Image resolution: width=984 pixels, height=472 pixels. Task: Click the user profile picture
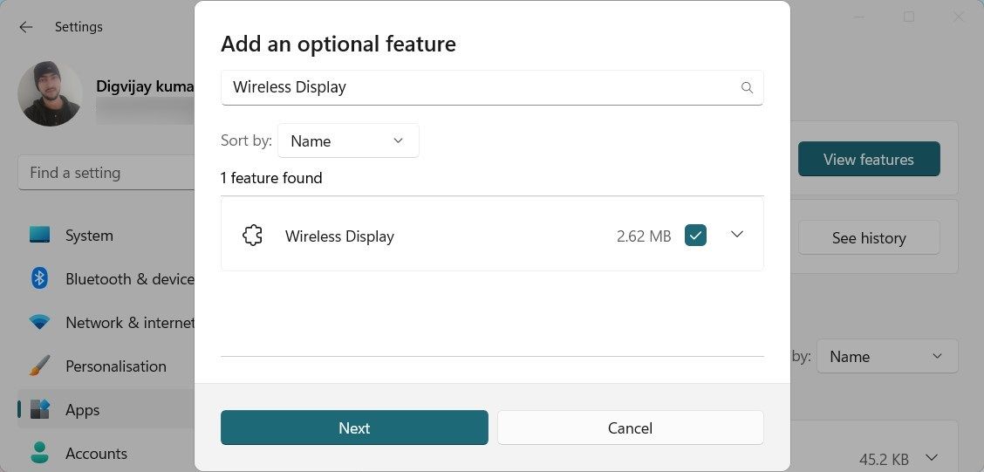click(50, 93)
